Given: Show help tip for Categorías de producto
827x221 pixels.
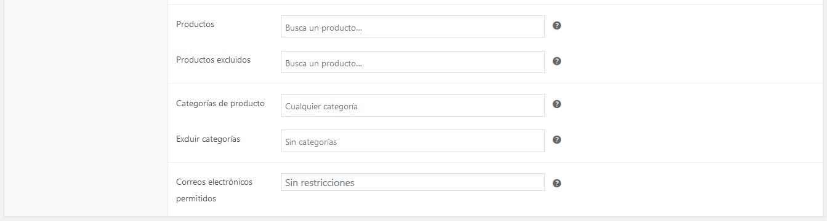Looking at the screenshot, I should 557,104.
